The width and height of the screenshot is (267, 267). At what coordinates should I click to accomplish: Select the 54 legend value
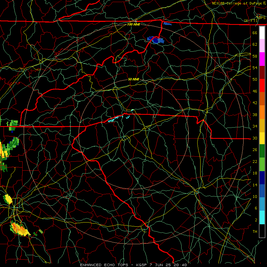[255, 68]
